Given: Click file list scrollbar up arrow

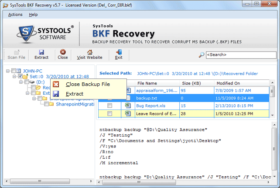Looking at the screenshot, I should coord(272,83).
